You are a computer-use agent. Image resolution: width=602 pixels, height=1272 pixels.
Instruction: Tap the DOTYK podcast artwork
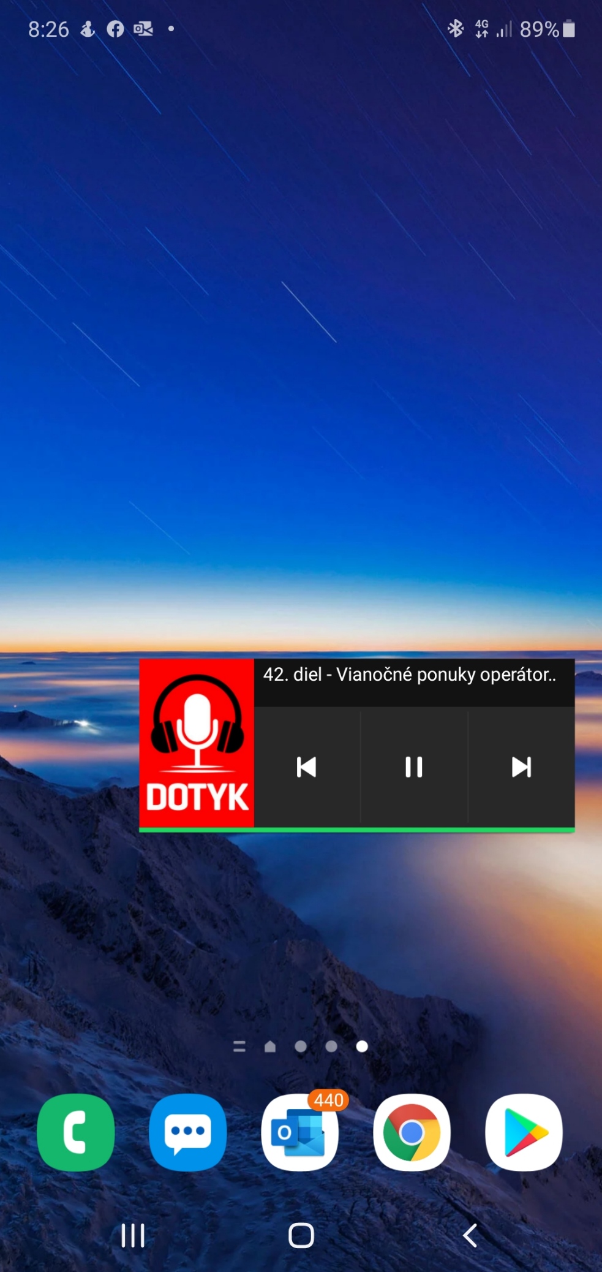(x=197, y=743)
